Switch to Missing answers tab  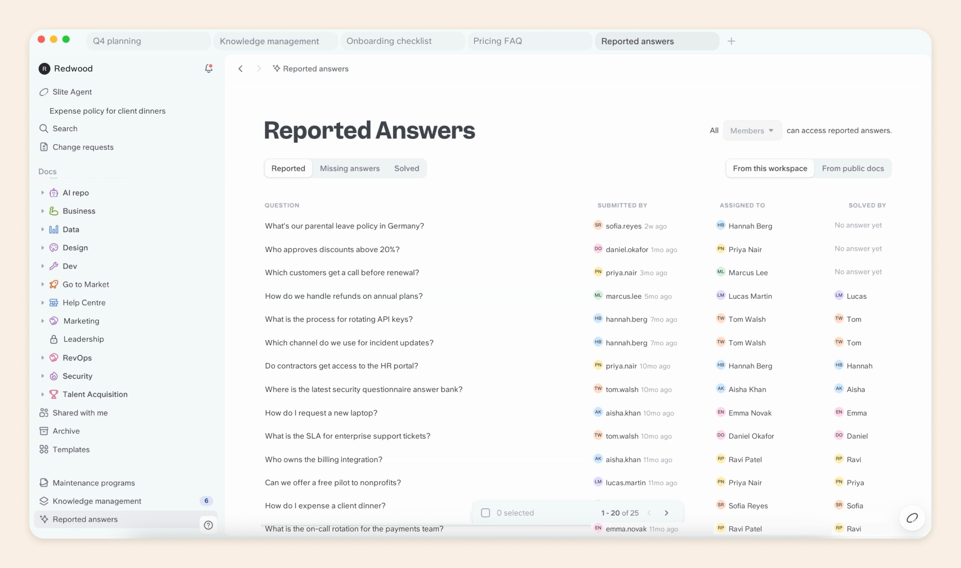[350, 168]
